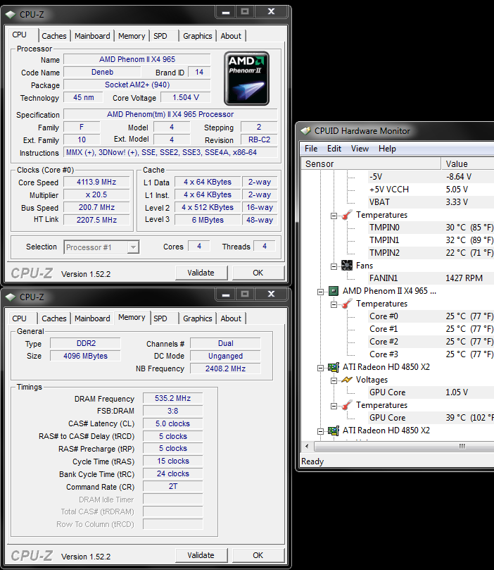Click the Core Voltage value 1.504 V
Viewport: 494px width, 570px height.
click(x=186, y=97)
